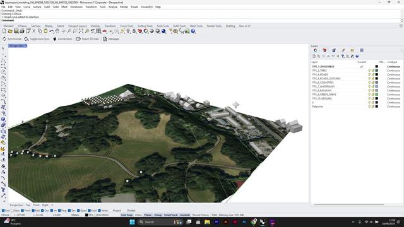The image size is (404, 227).
Task: Open the File menu
Action: point(3,7)
